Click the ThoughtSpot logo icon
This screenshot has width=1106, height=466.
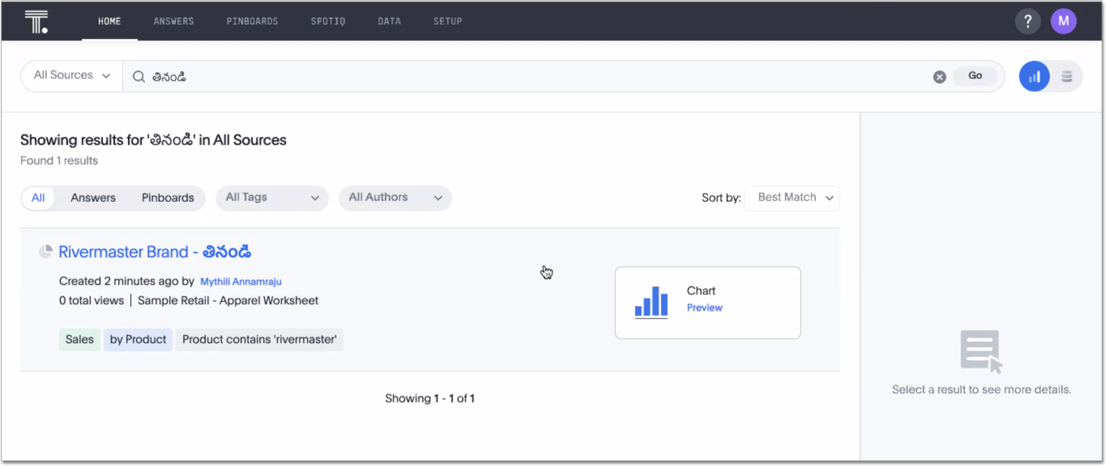[x=36, y=22]
